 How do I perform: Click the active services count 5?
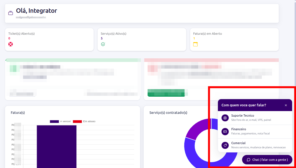(x=102, y=39)
